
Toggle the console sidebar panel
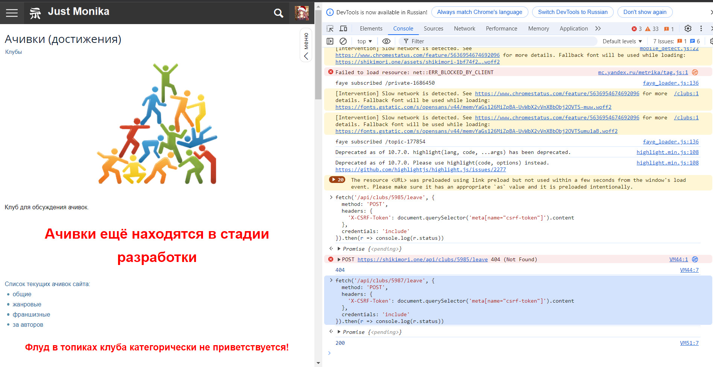coord(330,41)
